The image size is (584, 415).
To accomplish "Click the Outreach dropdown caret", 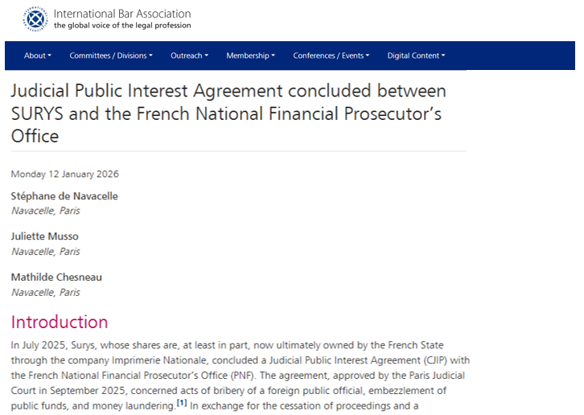I will click(207, 56).
